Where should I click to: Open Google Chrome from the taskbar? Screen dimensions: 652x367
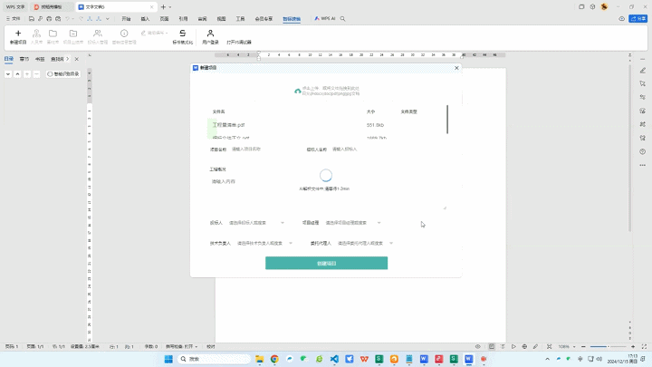point(274,359)
